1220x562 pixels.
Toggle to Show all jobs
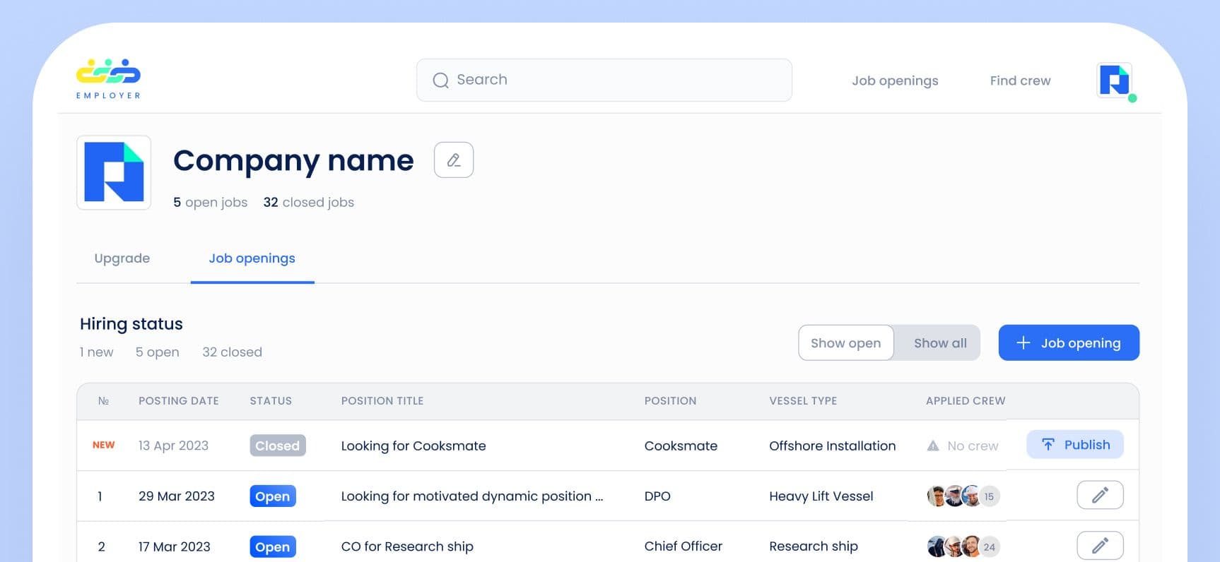pyautogui.click(x=939, y=343)
